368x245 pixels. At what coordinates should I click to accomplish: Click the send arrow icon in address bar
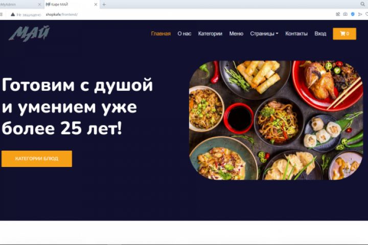click(x=360, y=14)
